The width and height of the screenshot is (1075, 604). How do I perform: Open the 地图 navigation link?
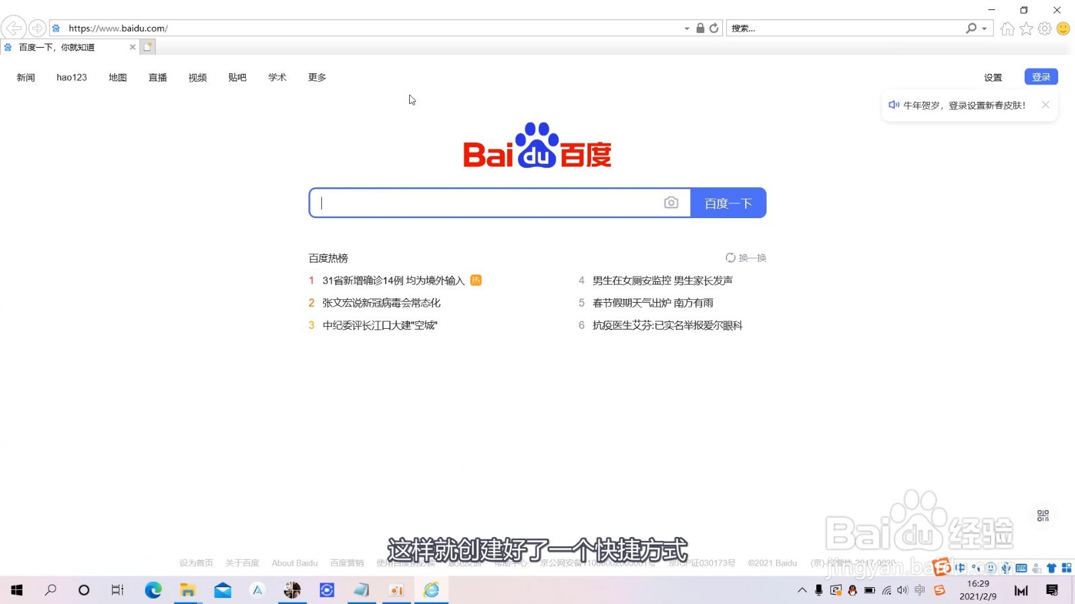coord(118,77)
